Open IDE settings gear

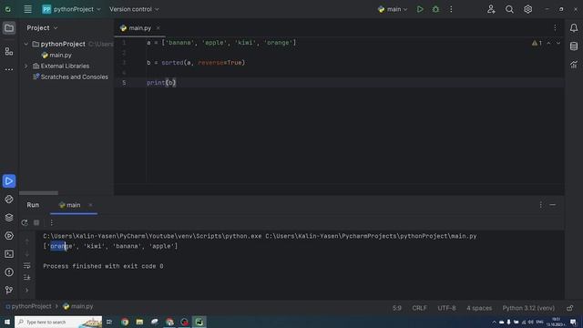528,9
